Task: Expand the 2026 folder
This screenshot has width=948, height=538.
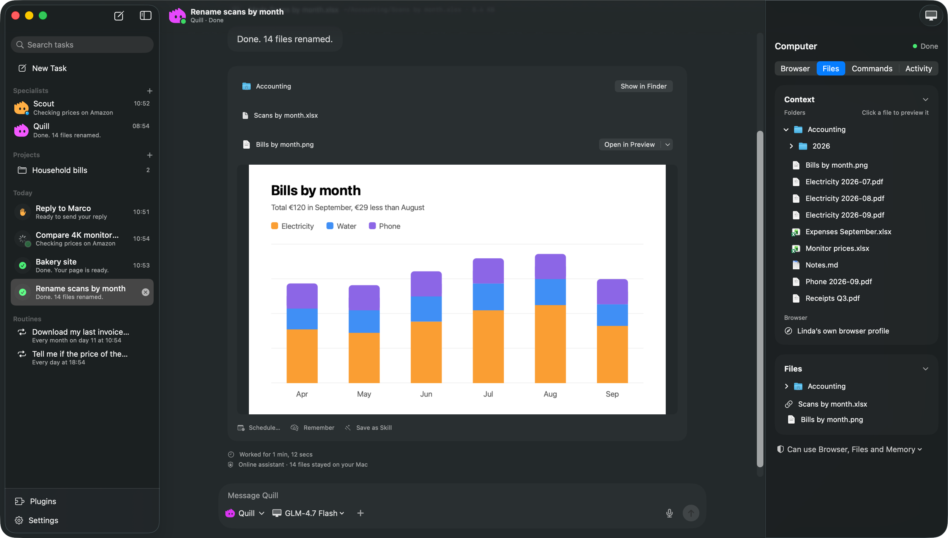Action: [x=791, y=146]
